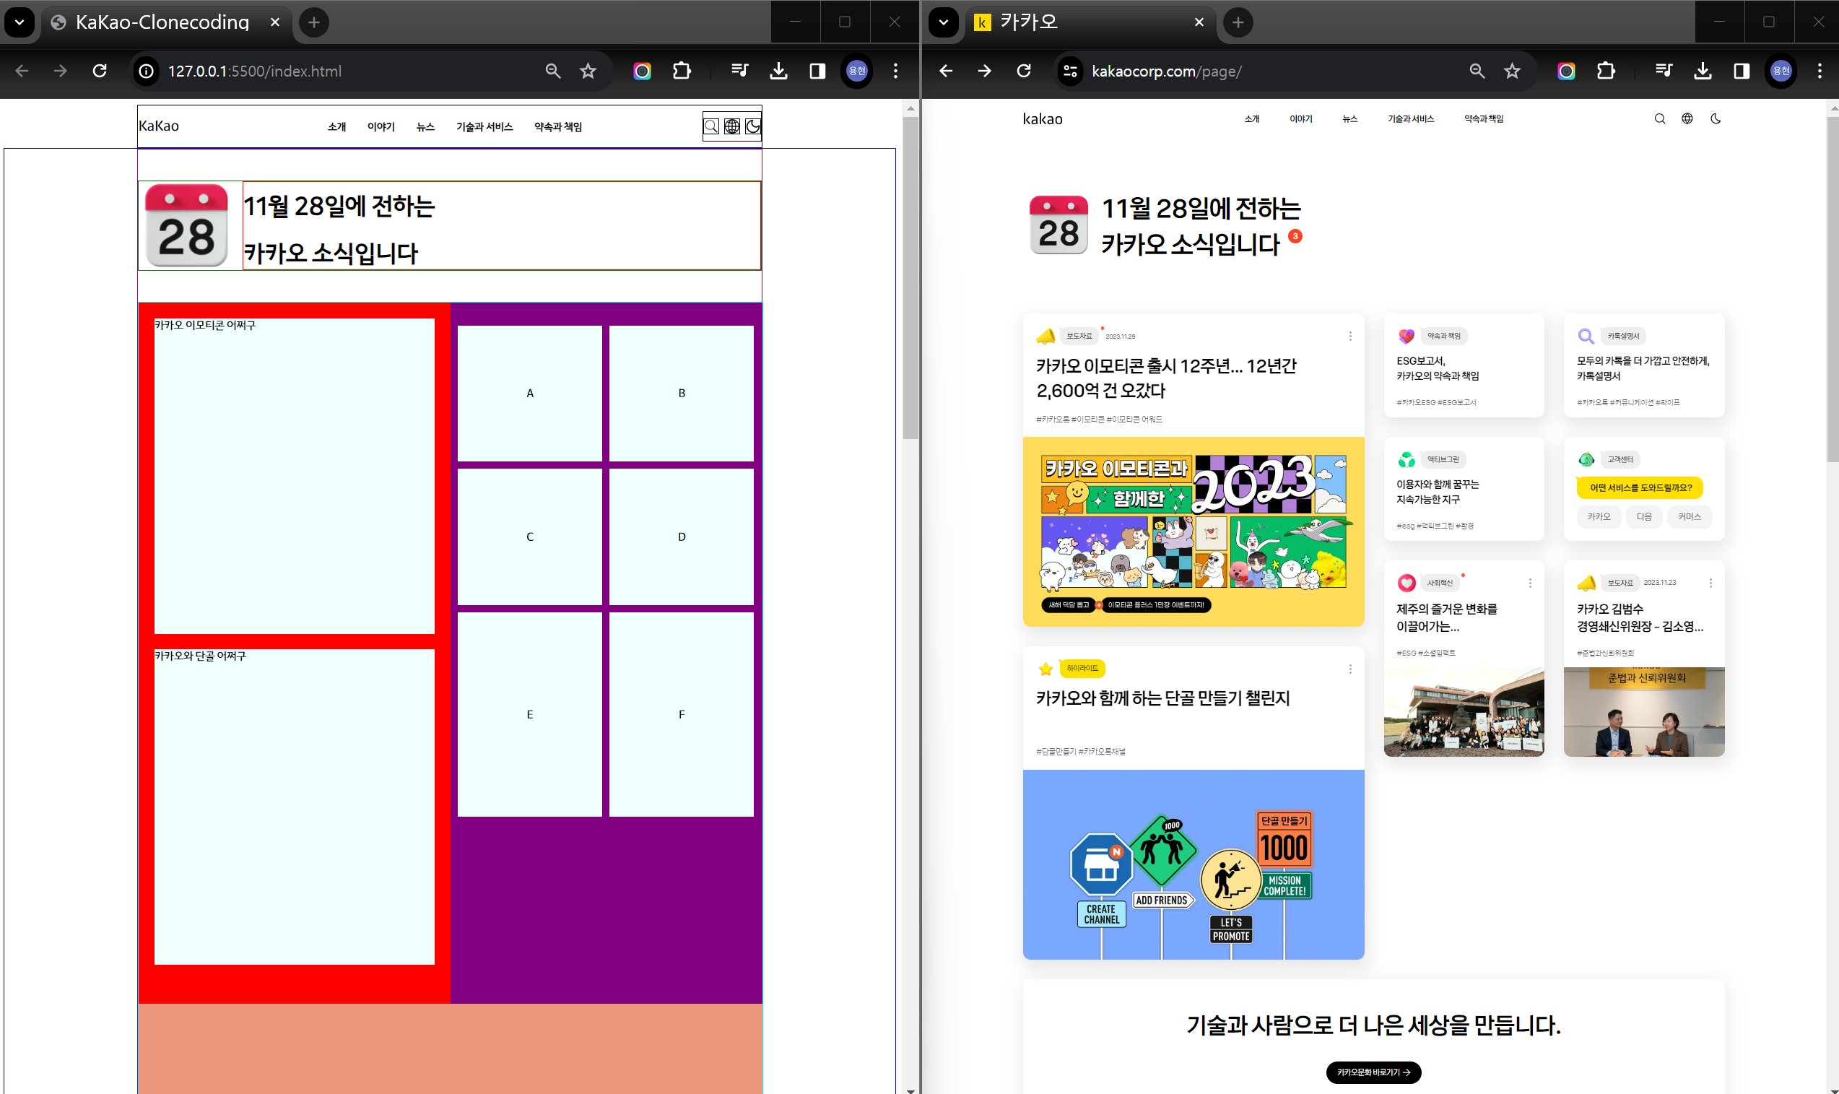Click the globe language icon on the clone page

click(x=732, y=127)
